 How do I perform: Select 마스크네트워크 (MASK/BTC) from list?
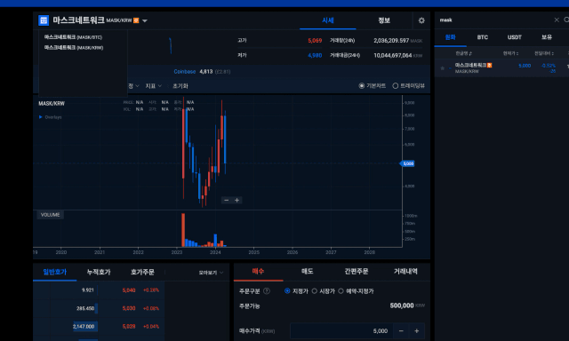(x=73, y=37)
